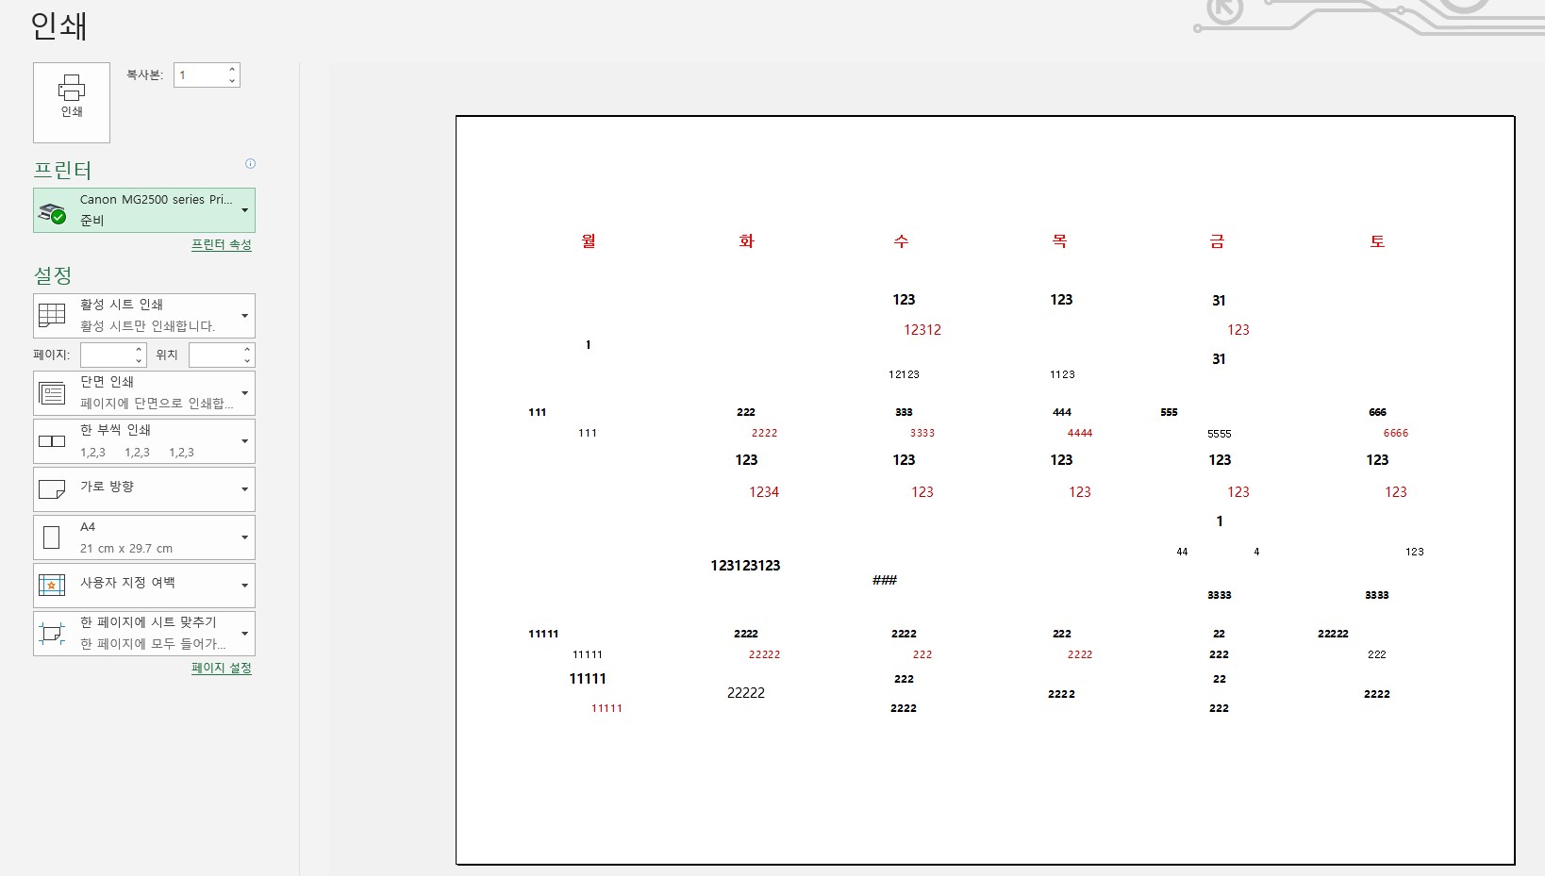This screenshot has width=1545, height=876.
Task: Click the 복사본: label
Action: pos(144,74)
